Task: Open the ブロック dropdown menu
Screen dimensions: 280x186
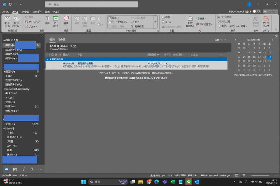Action: point(31,26)
